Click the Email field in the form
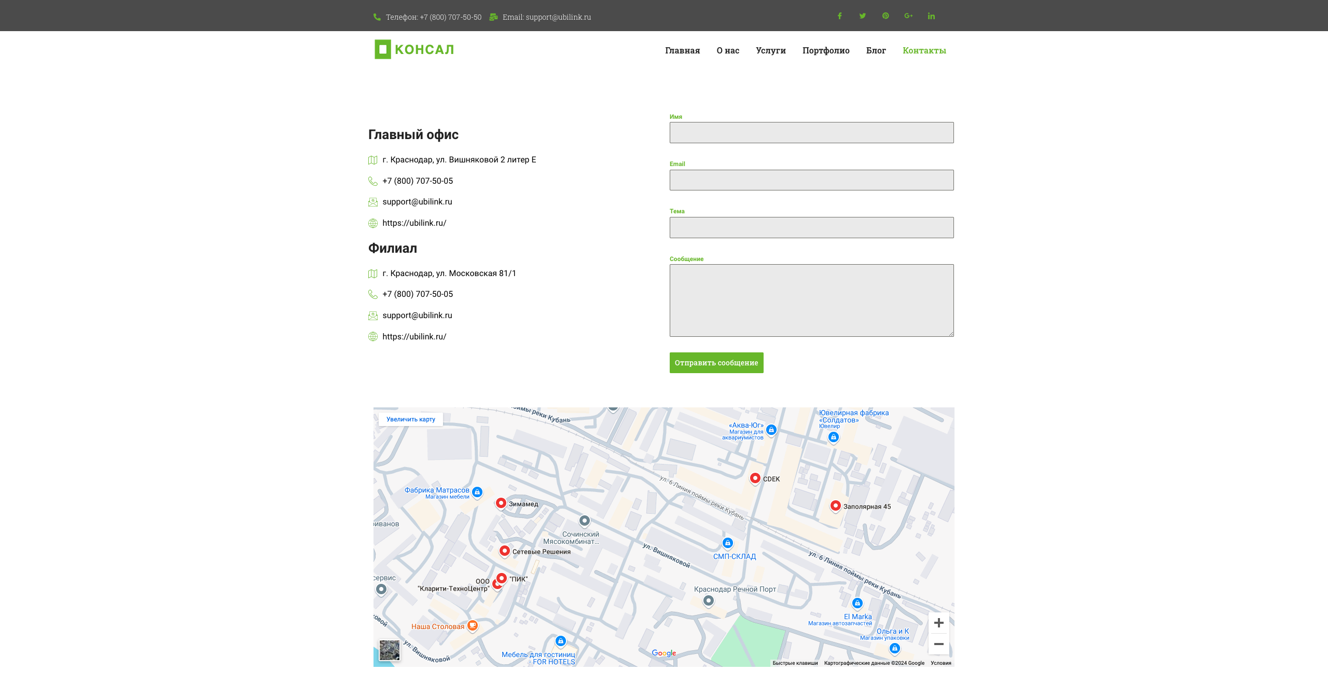 811,180
